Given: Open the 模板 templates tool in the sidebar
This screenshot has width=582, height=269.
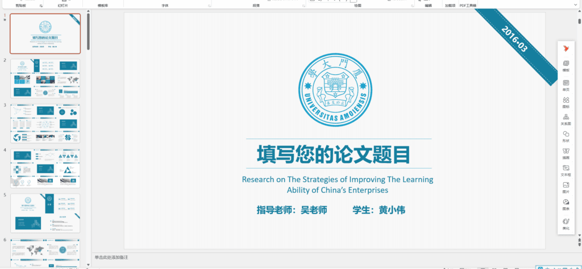Looking at the screenshot, I should (x=566, y=66).
